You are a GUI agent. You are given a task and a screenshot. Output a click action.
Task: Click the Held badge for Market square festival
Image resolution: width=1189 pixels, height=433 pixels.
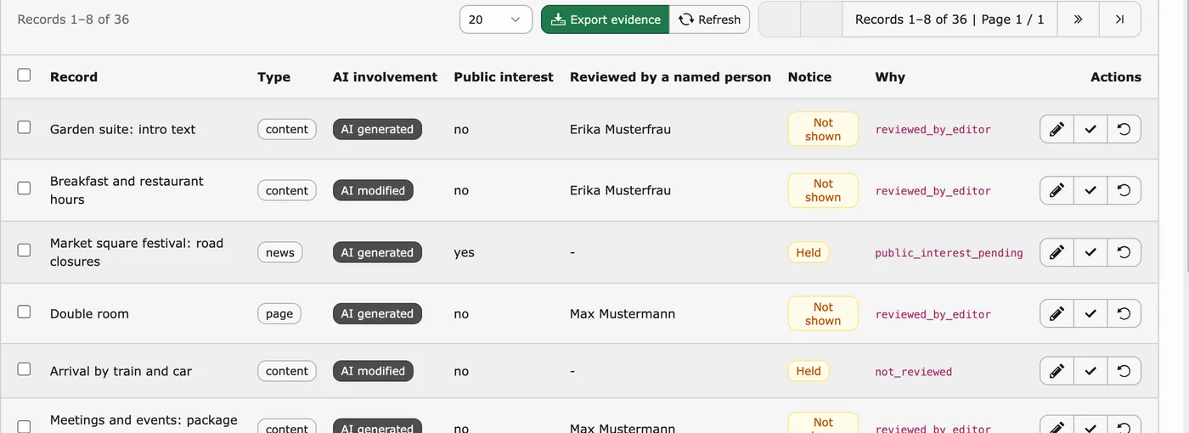coord(809,252)
